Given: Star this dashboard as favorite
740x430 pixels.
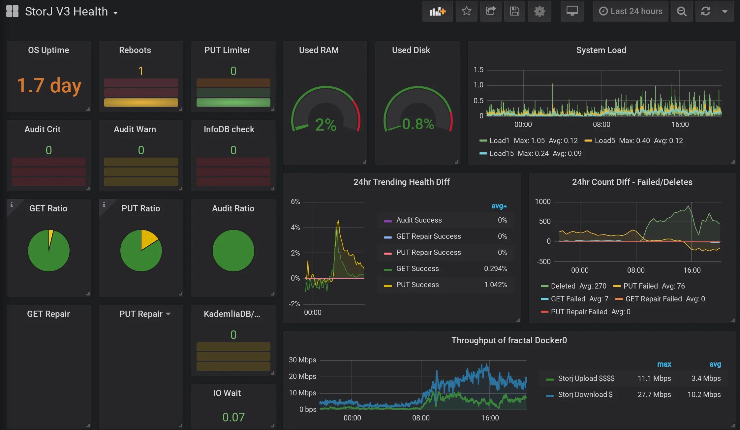Looking at the screenshot, I should tap(466, 12).
